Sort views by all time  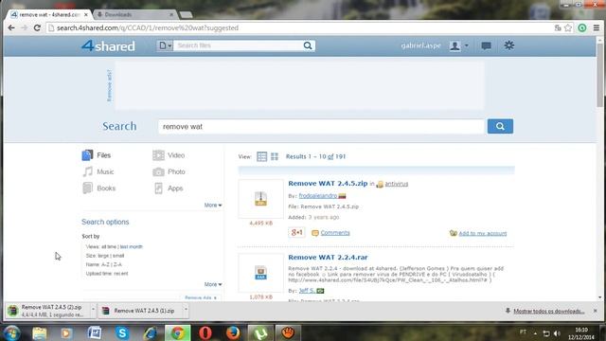109,246
